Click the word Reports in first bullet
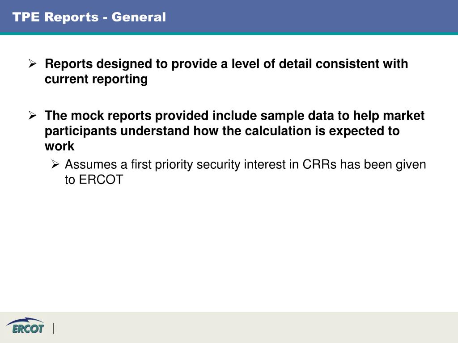458x343 pixels. (x=68, y=64)
